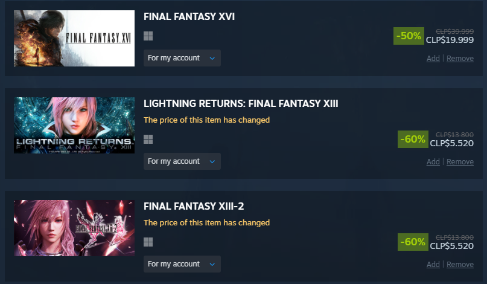Click Windows icon under FINAL FANTASY XVI
Image resolution: width=487 pixels, height=284 pixels.
coord(148,36)
